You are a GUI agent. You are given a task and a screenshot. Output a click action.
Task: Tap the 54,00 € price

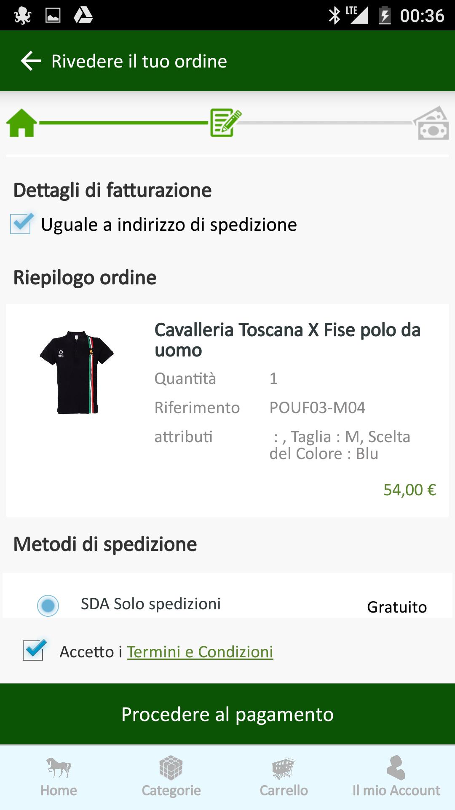pyautogui.click(x=409, y=490)
